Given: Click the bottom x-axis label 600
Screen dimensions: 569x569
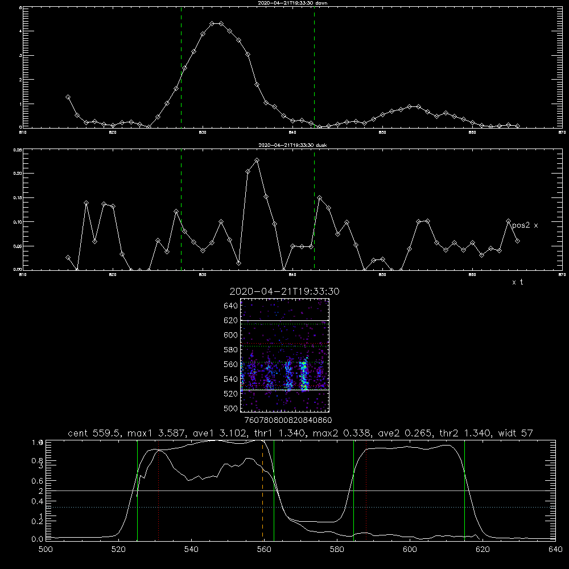Looking at the screenshot, I should point(410,550).
